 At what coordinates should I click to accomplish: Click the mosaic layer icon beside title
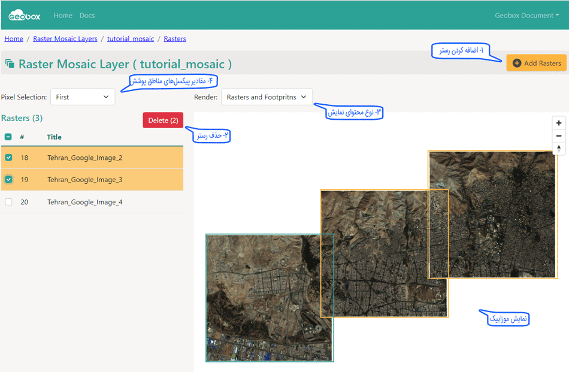pos(9,63)
